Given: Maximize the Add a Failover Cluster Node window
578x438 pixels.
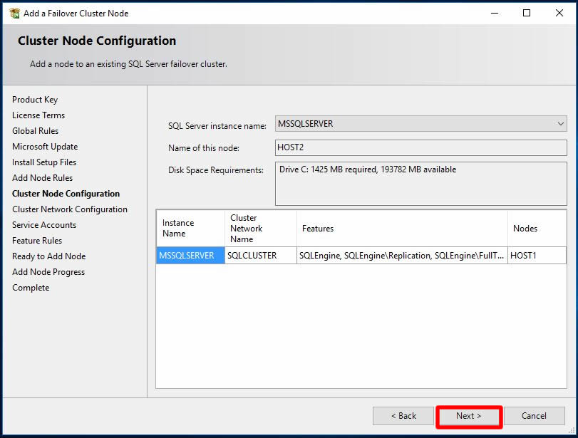Looking at the screenshot, I should point(527,13).
